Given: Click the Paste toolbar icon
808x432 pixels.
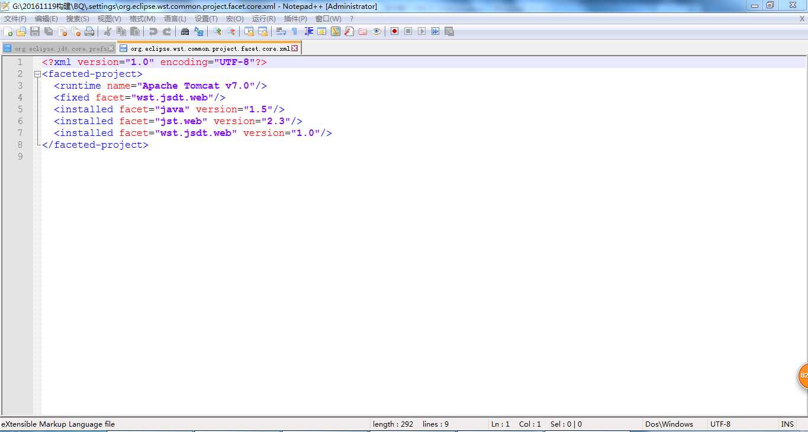Looking at the screenshot, I should coord(135,31).
